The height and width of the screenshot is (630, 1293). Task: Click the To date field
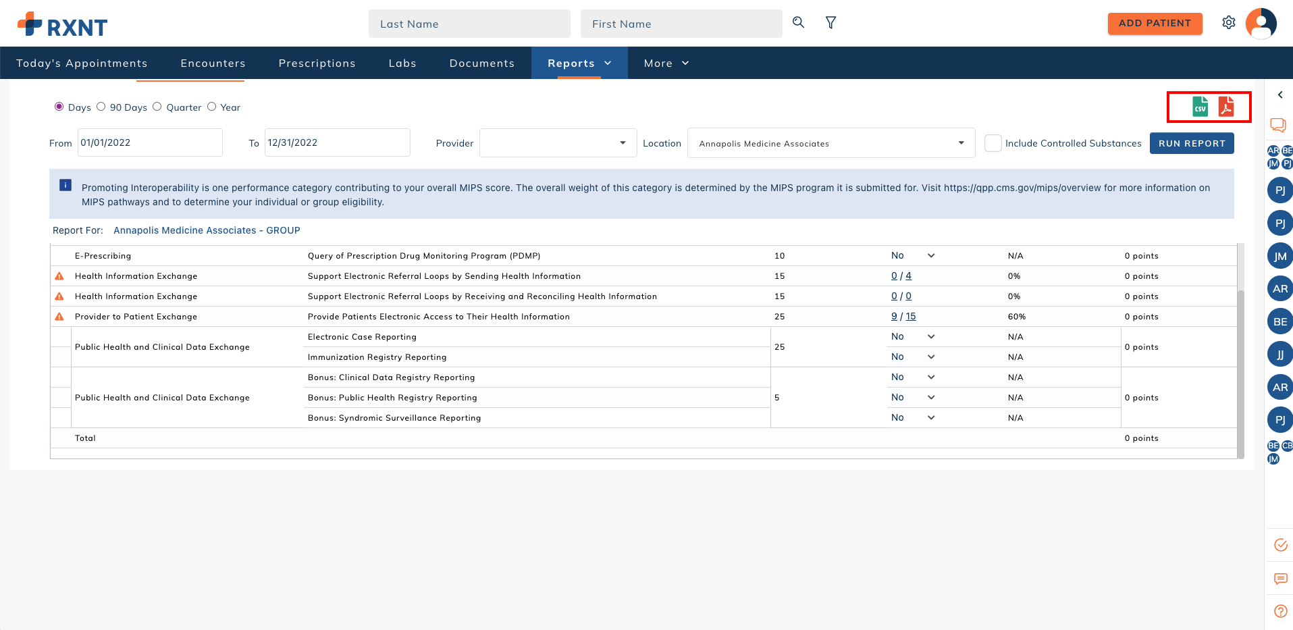pyautogui.click(x=337, y=142)
